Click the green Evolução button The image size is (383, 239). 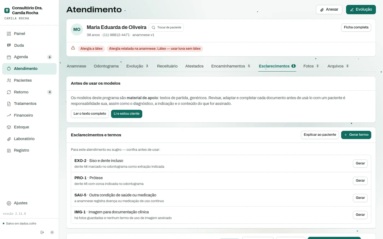click(361, 10)
